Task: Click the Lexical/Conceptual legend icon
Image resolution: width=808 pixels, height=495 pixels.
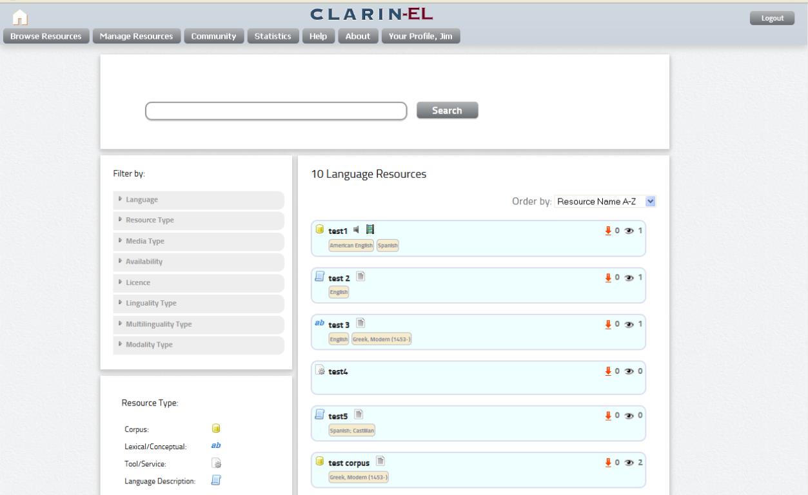Action: [x=217, y=445]
